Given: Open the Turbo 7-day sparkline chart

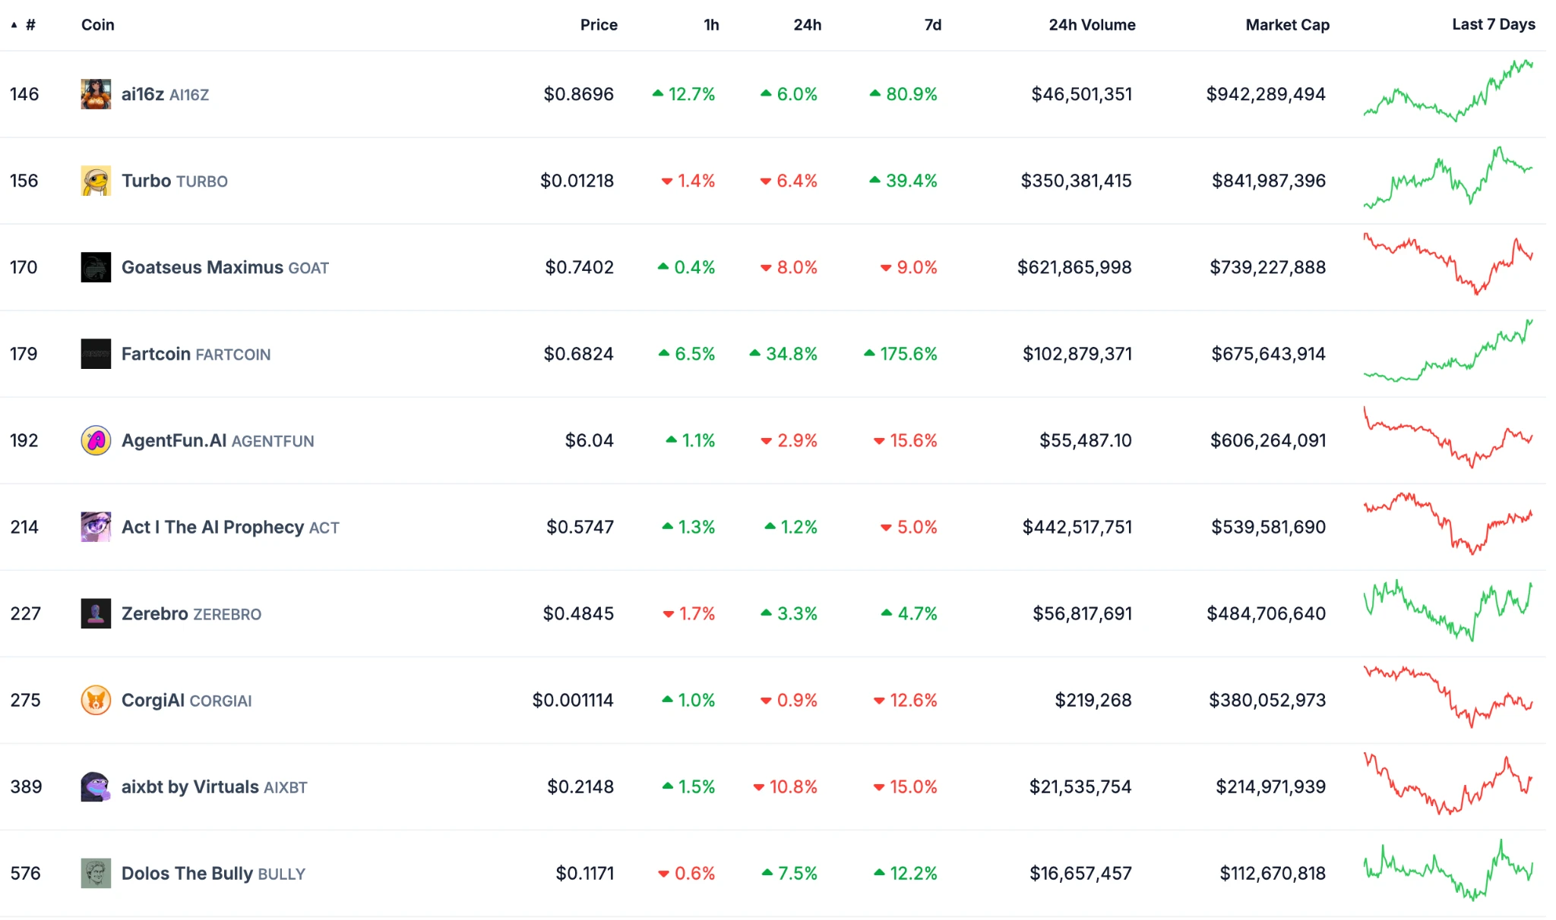Looking at the screenshot, I should (1448, 179).
